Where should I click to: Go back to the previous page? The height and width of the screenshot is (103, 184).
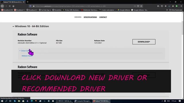tap(2, 6)
